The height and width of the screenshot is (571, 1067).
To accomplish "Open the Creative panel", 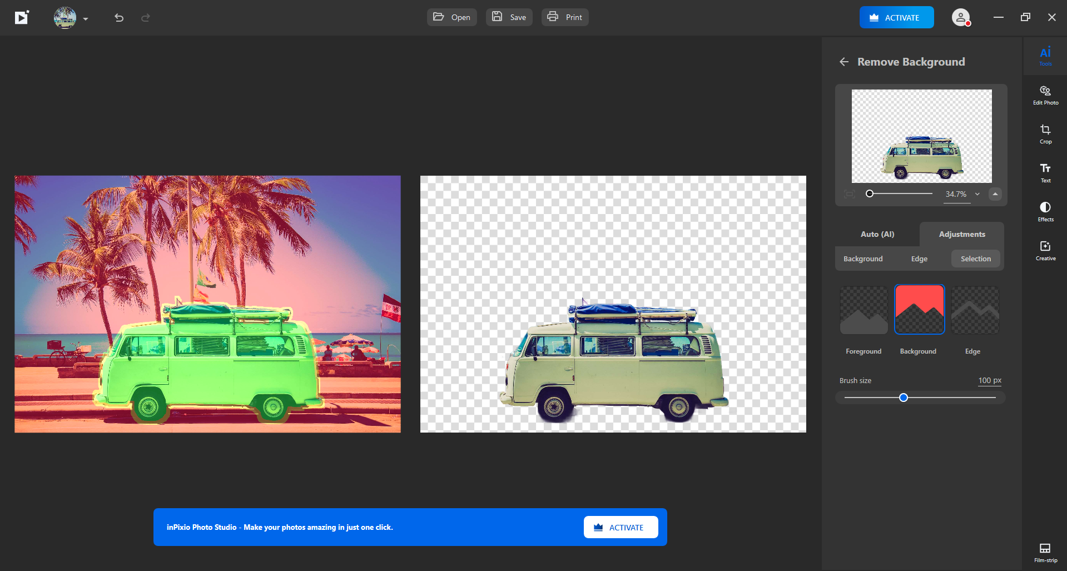I will click(x=1045, y=250).
